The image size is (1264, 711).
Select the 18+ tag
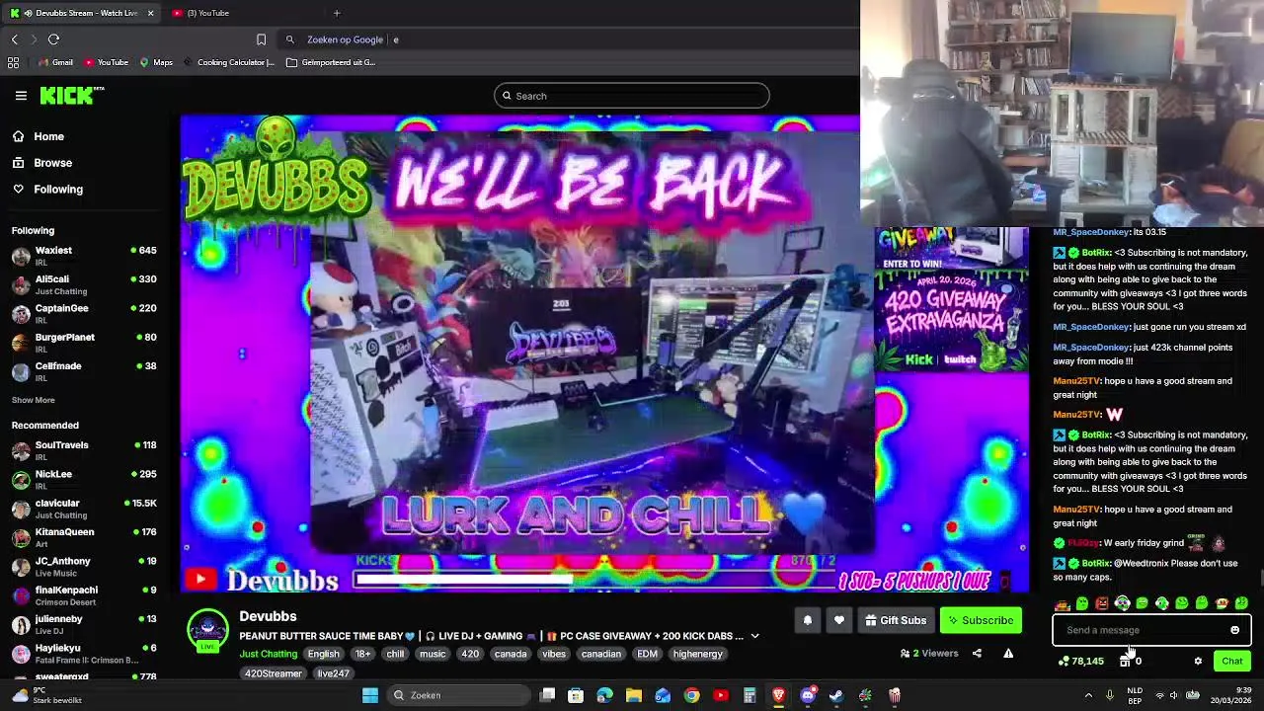pyautogui.click(x=362, y=654)
